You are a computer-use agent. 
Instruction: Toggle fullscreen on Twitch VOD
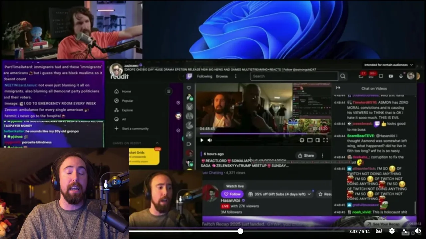pyautogui.click(x=325, y=140)
